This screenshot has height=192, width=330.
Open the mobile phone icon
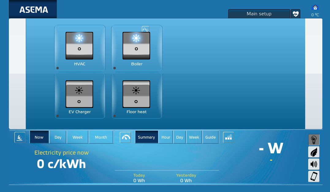click(314, 176)
